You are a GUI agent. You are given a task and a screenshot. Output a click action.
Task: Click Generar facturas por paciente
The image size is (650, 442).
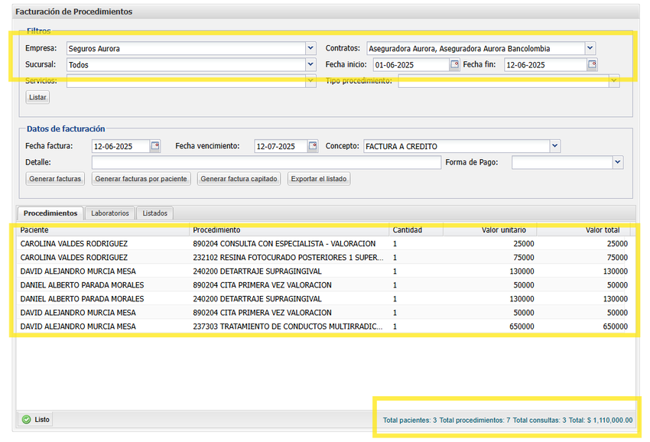[x=141, y=179]
